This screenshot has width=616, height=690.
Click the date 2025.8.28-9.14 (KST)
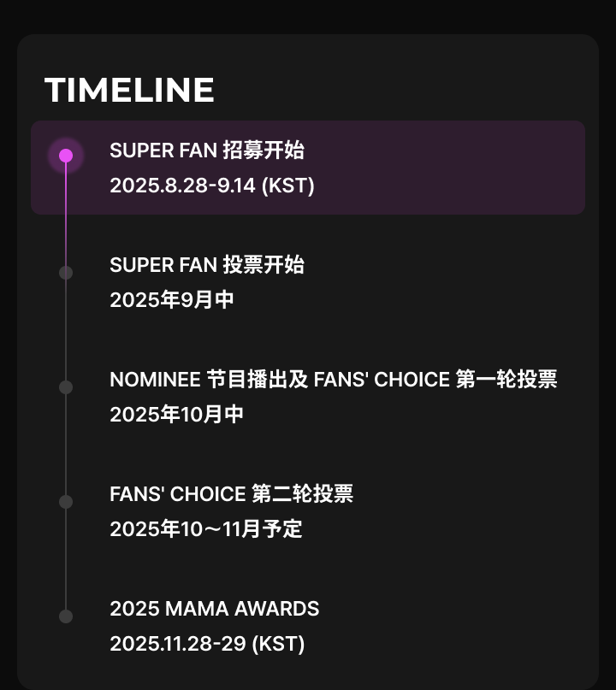212,186
